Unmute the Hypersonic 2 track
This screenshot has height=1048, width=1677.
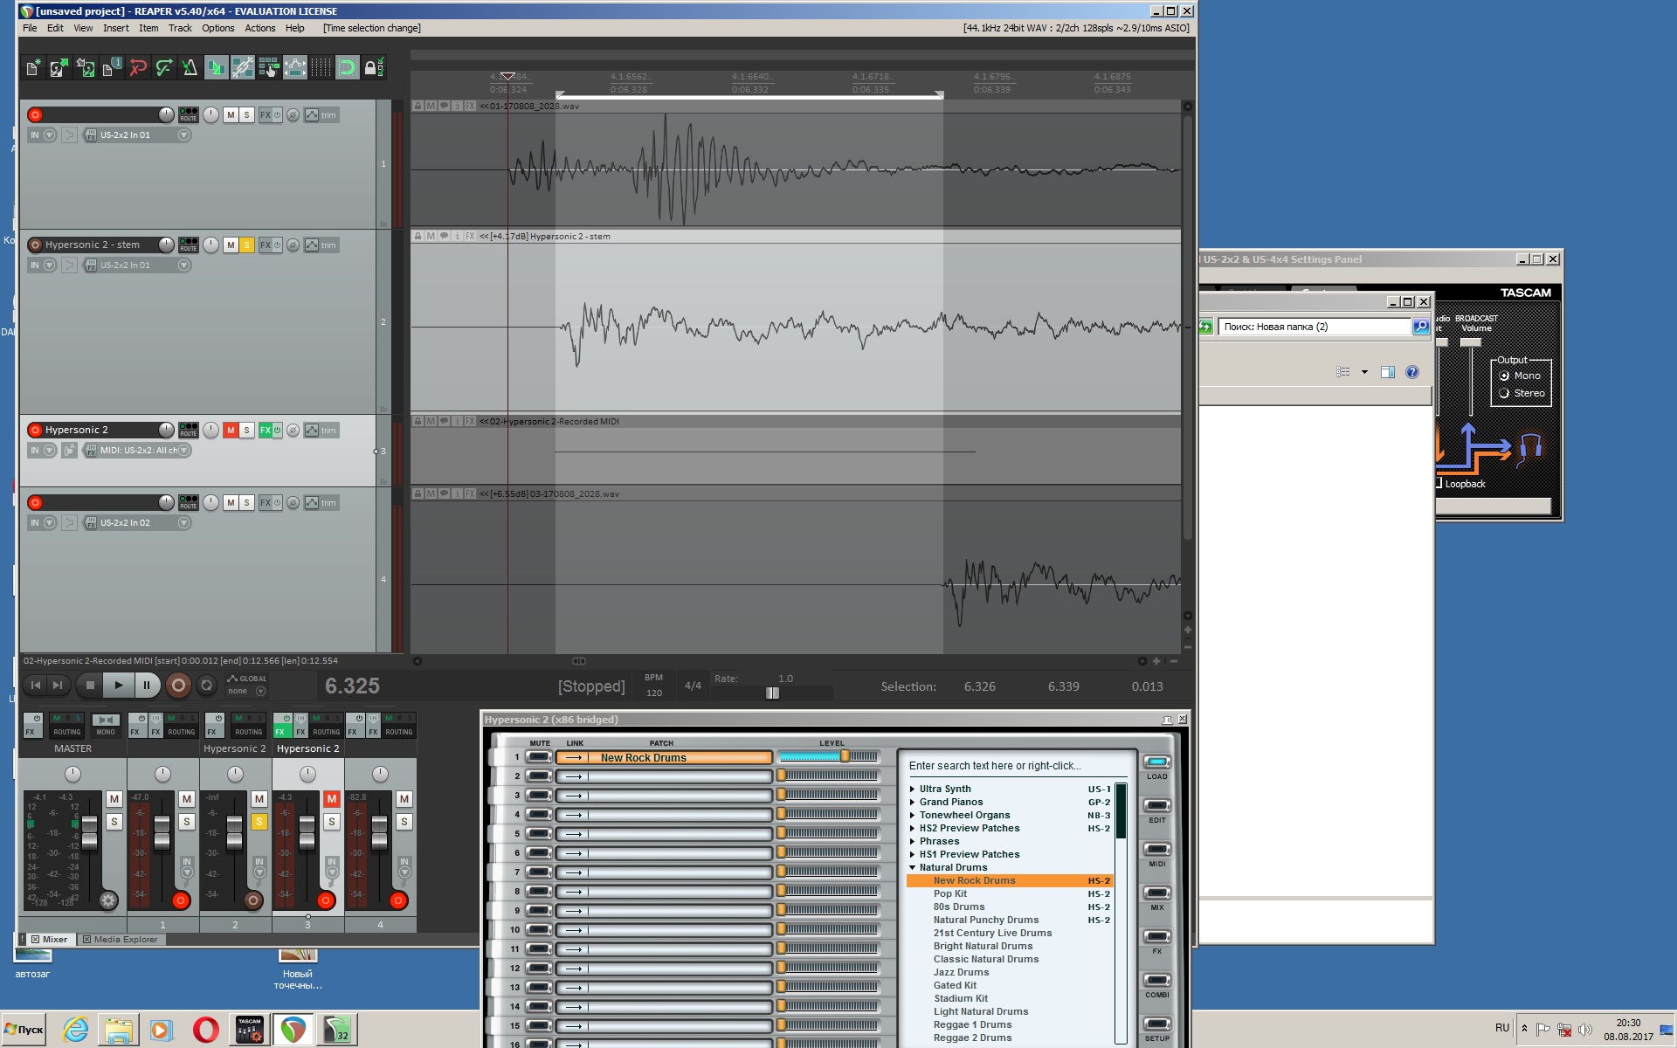[231, 430]
